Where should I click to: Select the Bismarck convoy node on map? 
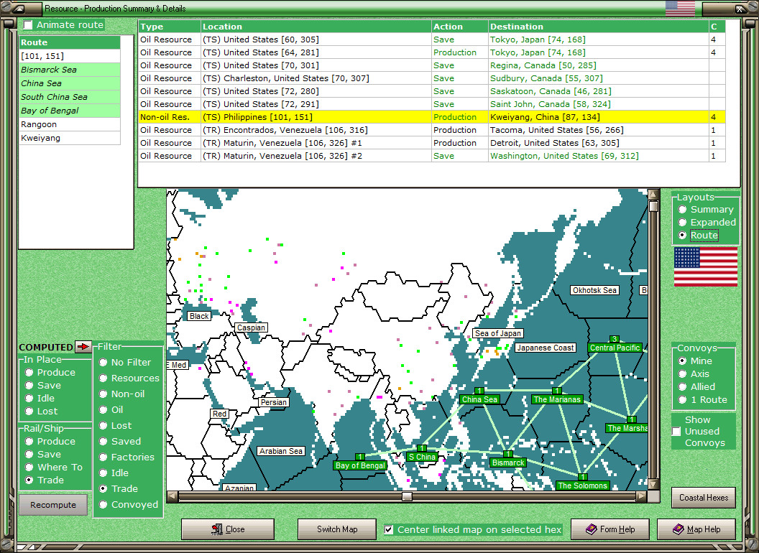(x=507, y=463)
